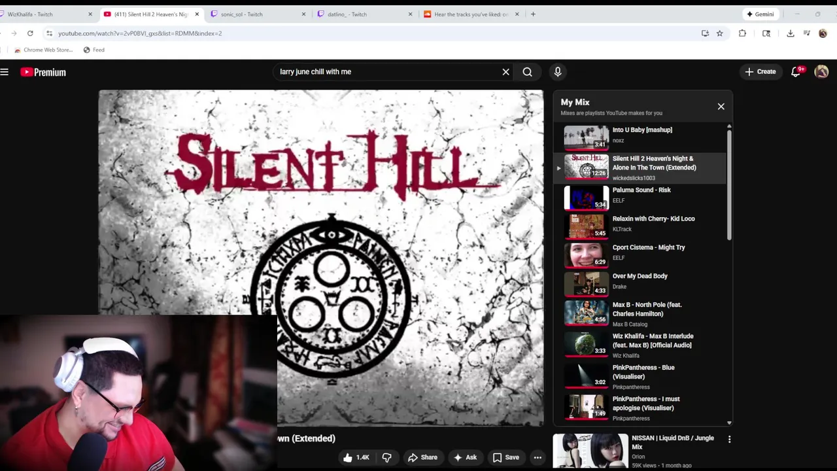Go forward in browser history
This screenshot has height=471, width=837.
click(14, 33)
